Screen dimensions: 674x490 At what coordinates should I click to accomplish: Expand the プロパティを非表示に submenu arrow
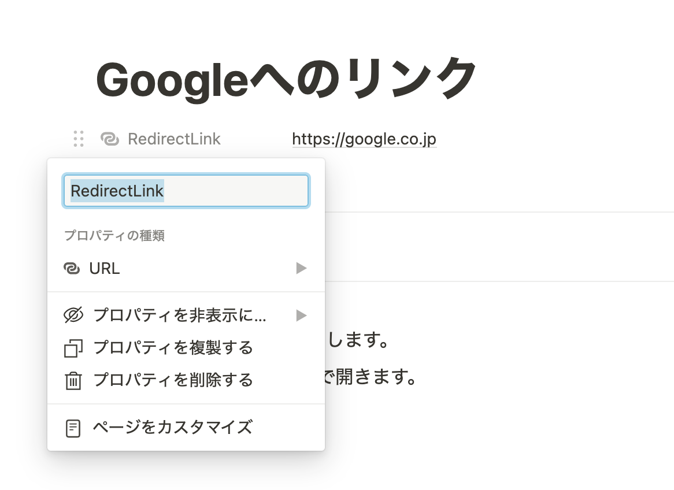coord(301,315)
